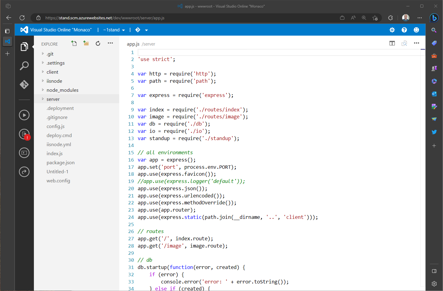Create a new file in the explorer

tap(74, 43)
